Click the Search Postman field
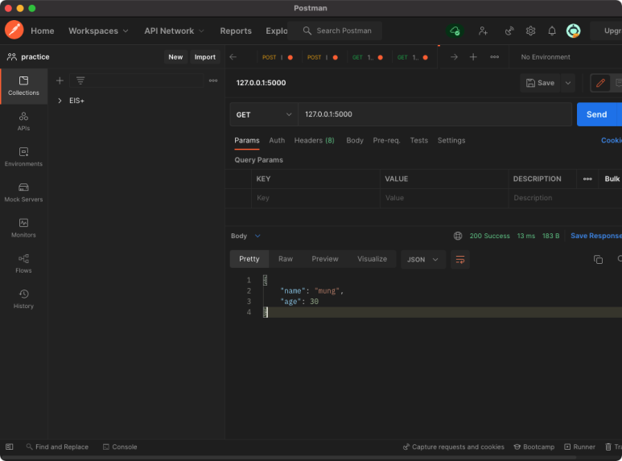The width and height of the screenshot is (622, 461). coord(335,31)
